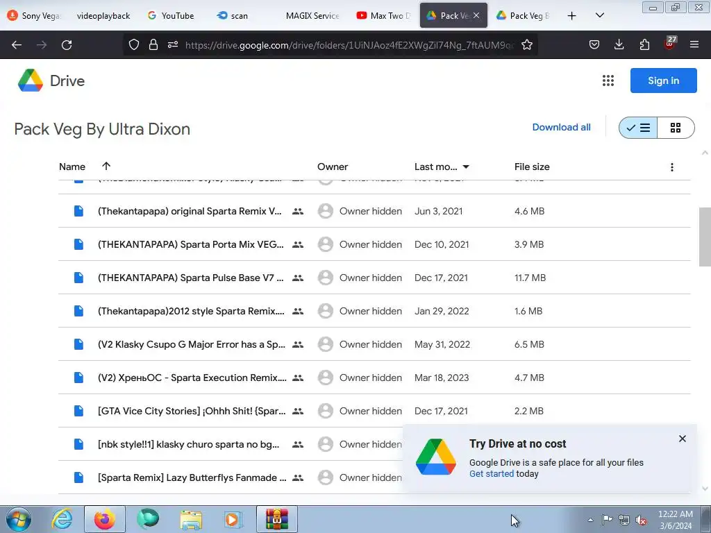Click the uBlock extension icon with the 27 badge
The height and width of the screenshot is (533, 711).
[x=670, y=43]
